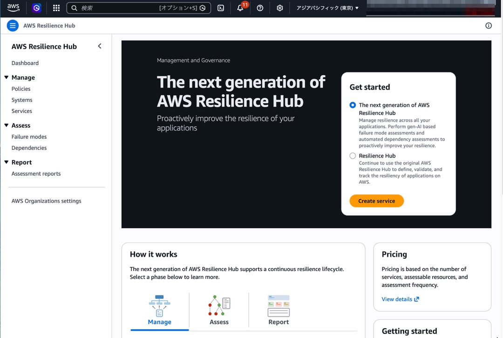Open the Asia Pacific (Tokyo) region dropdown
Viewport: 503px width, 338px height.
pyautogui.click(x=327, y=8)
